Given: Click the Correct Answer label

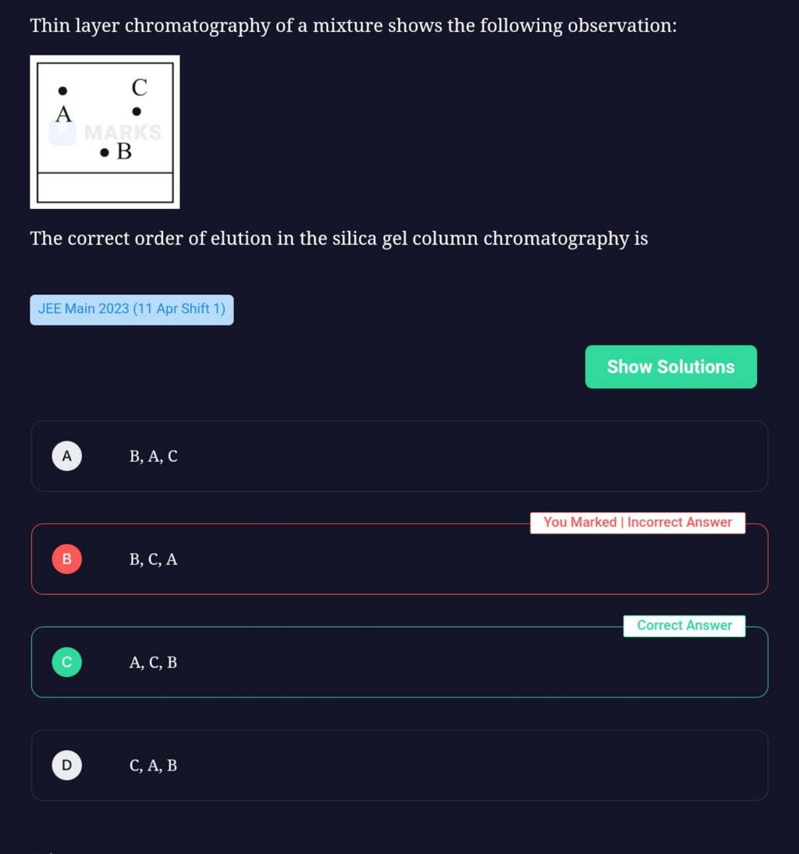Looking at the screenshot, I should click(684, 625).
